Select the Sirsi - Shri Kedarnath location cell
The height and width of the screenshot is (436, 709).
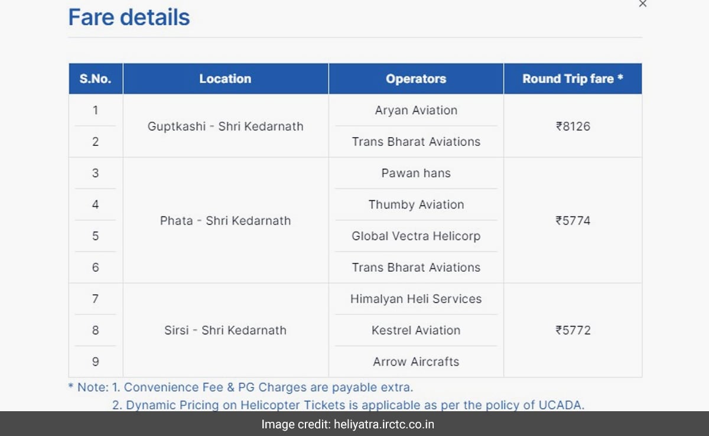coord(225,330)
